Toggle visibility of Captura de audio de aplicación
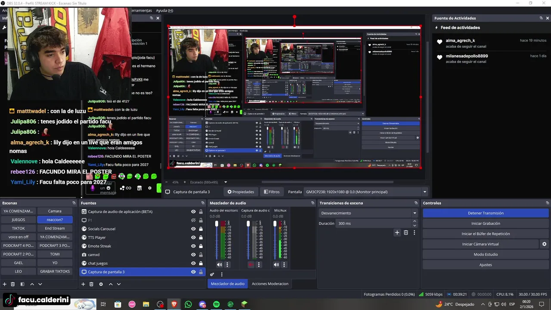Viewport: 551px width, 310px height. coord(193,211)
